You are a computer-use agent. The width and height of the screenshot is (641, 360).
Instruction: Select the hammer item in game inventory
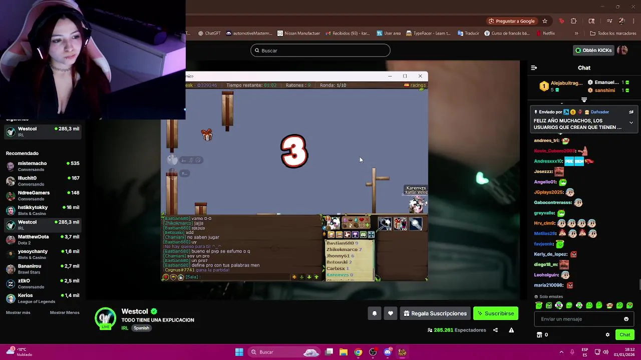(385, 223)
